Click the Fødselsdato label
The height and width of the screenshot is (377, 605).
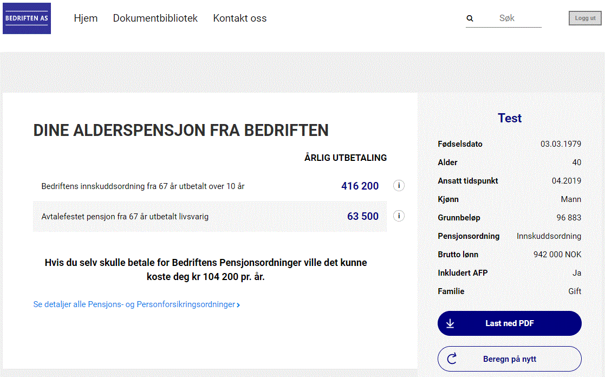point(460,144)
